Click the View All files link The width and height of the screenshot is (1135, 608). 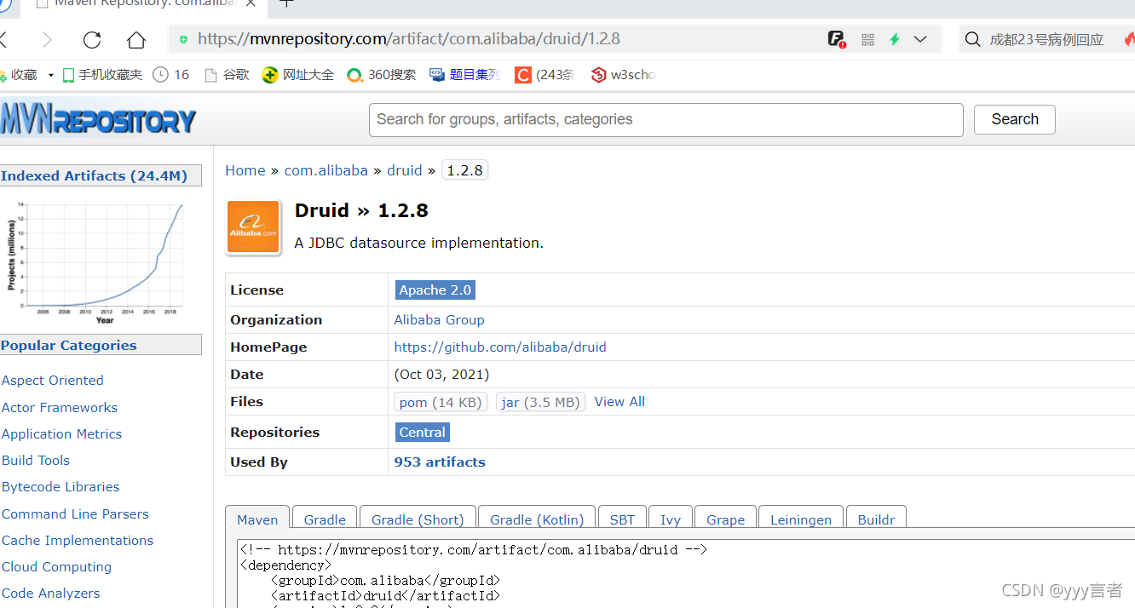(x=619, y=402)
